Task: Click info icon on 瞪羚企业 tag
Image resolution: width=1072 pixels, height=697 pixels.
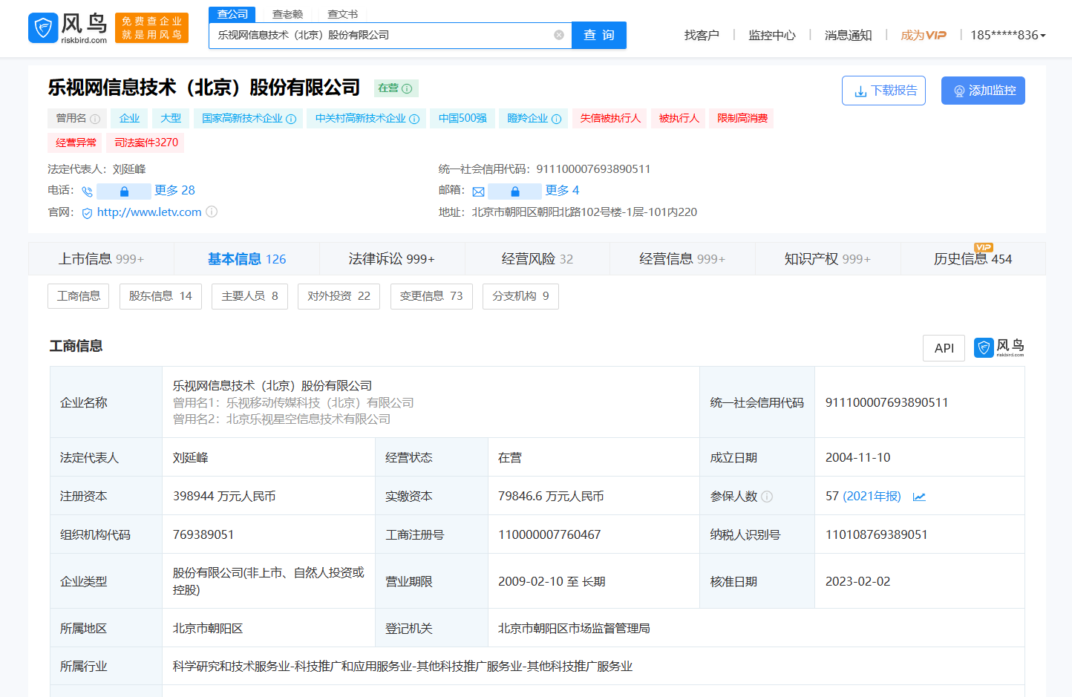Action: (x=556, y=119)
